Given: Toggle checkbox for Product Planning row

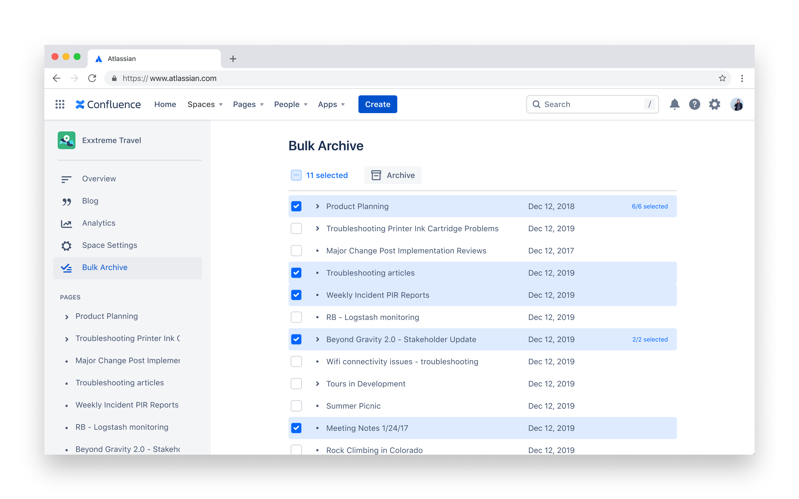Looking at the screenshot, I should [297, 206].
